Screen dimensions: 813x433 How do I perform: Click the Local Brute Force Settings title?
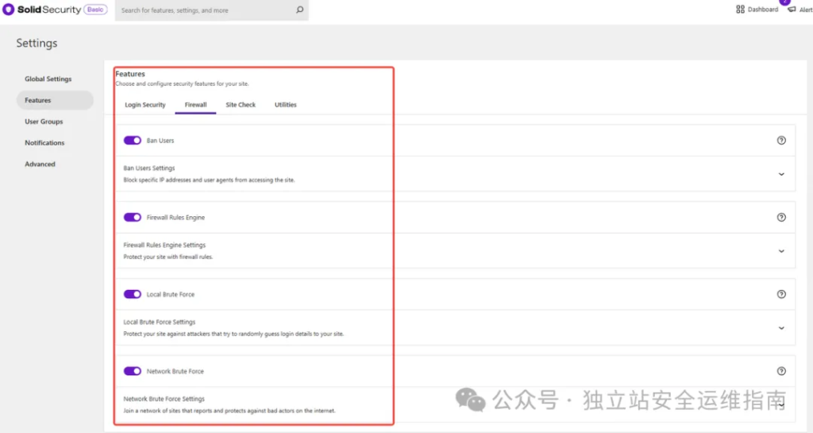point(159,322)
